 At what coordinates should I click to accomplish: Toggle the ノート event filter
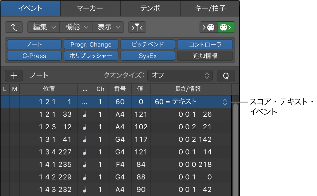[34, 44]
